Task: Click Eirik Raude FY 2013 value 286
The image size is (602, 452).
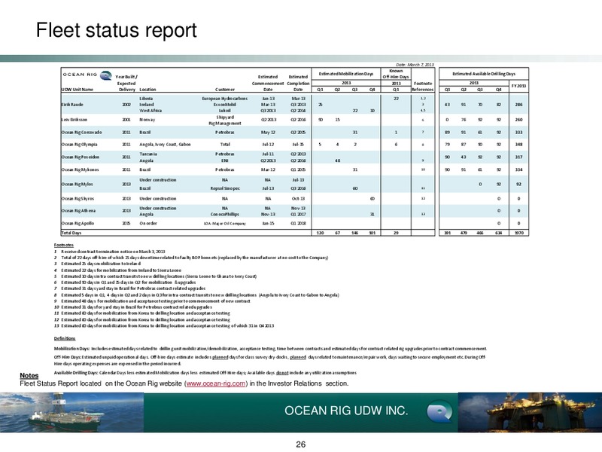Action: (519, 105)
